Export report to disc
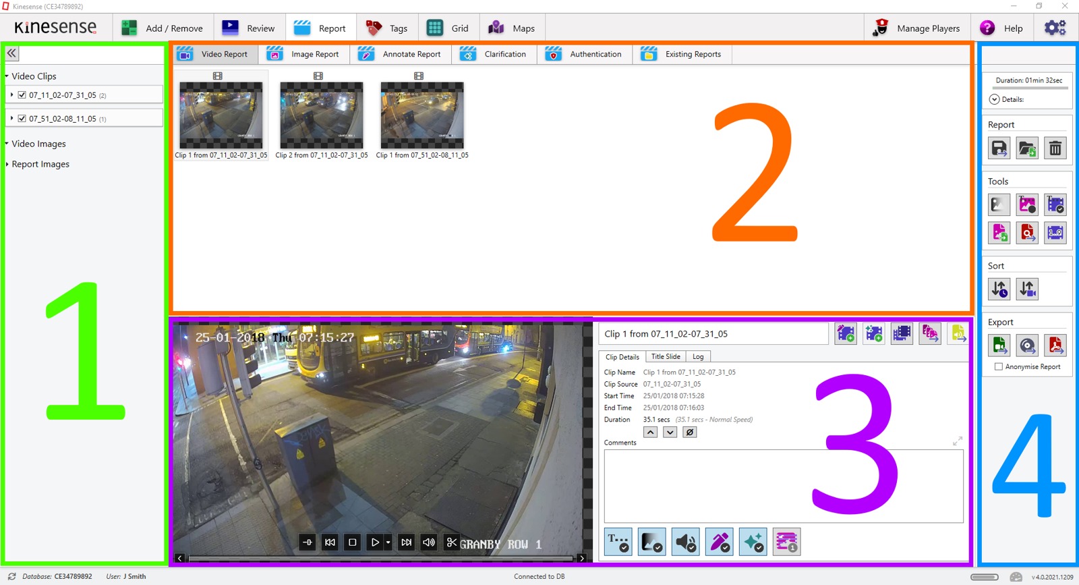Screen dimensions: 1079x585 (x=1027, y=345)
